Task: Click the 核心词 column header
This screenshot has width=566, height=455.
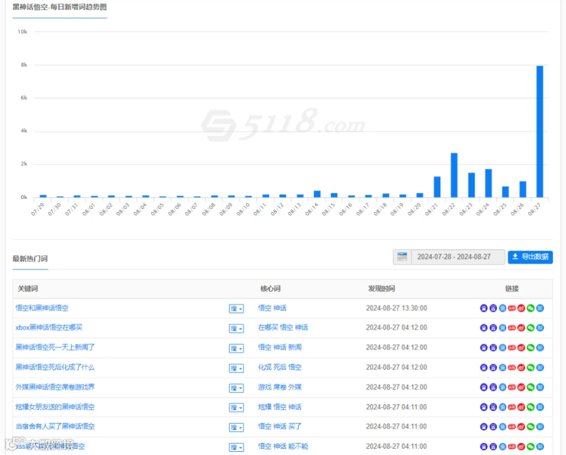Action: coord(270,288)
